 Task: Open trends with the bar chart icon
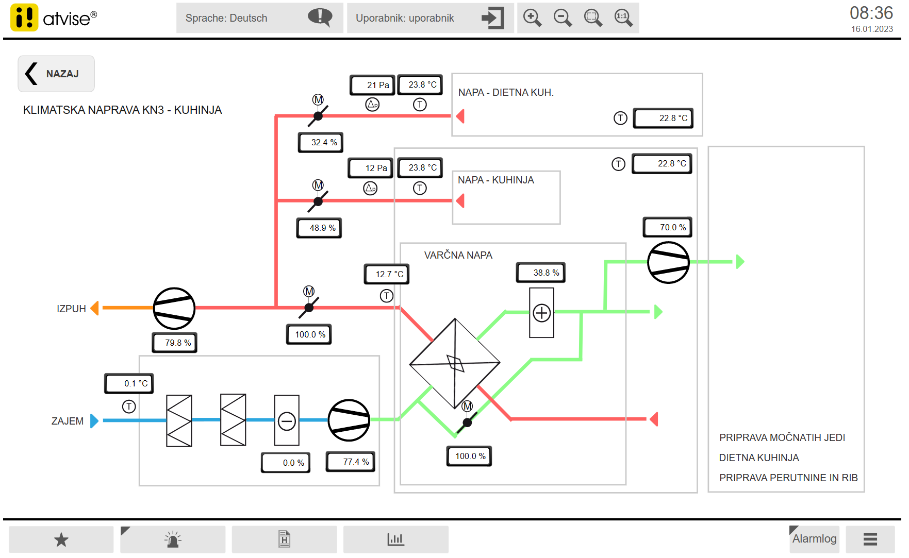tap(395, 539)
